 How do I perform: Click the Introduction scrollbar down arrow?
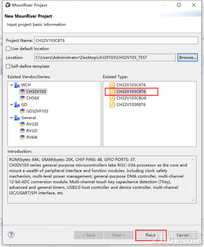[193, 200]
